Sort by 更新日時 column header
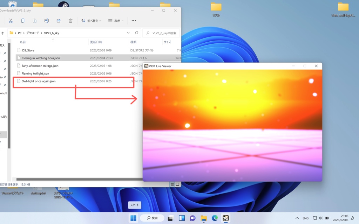The height and width of the screenshot is (224, 359). (96, 42)
